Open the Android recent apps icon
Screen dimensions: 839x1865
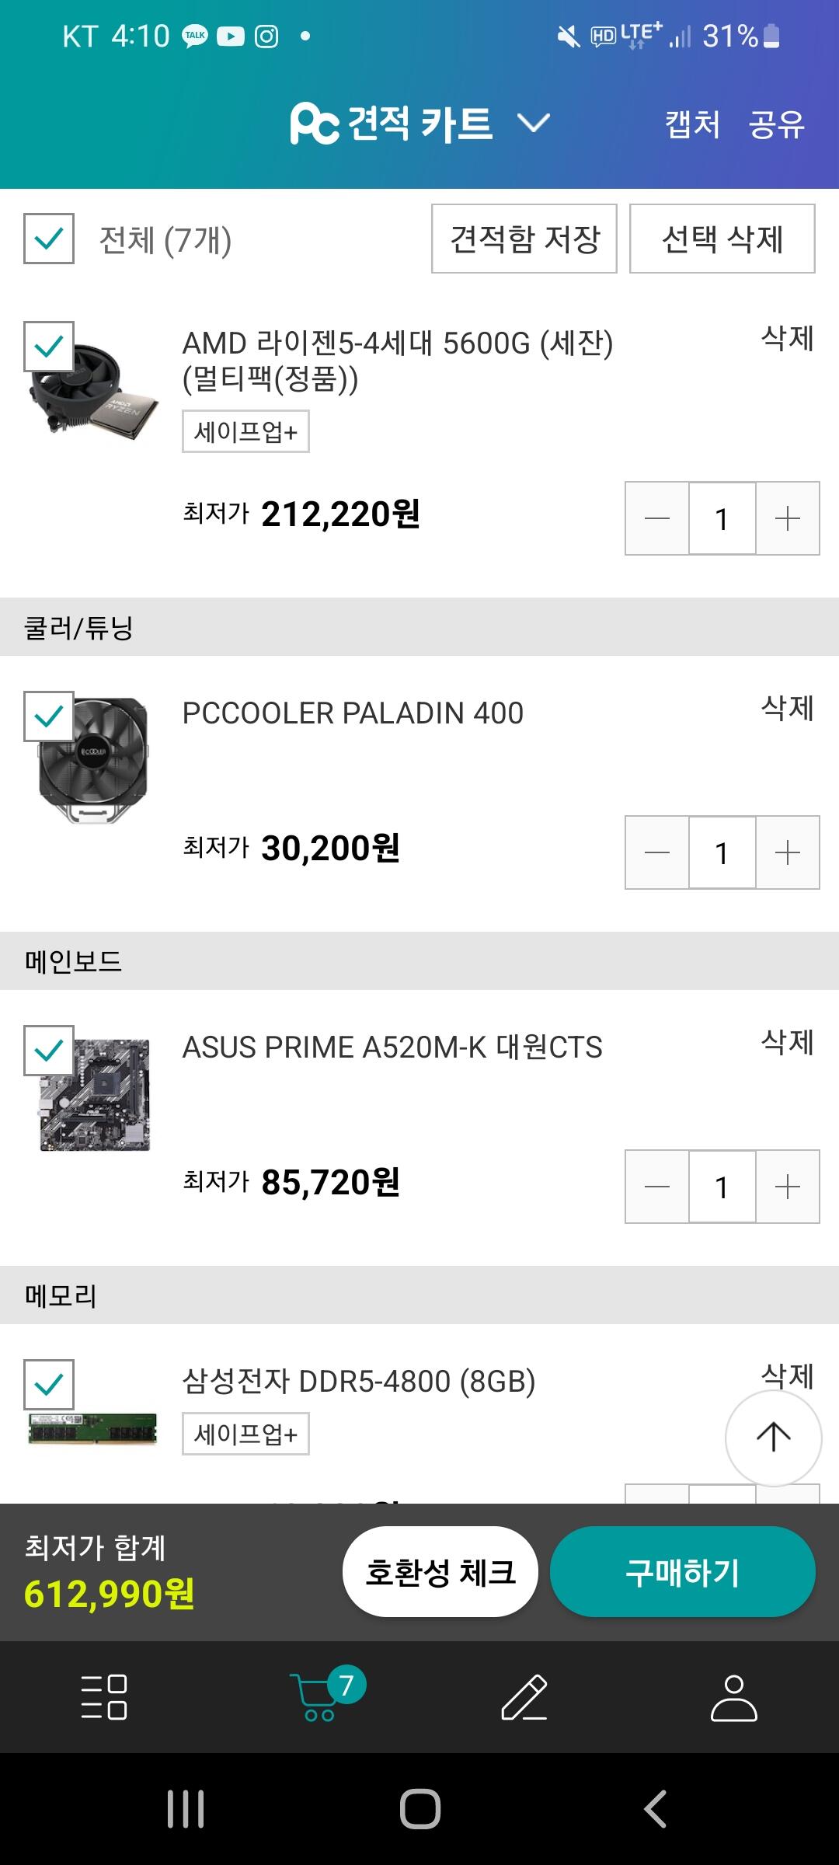point(186,1808)
